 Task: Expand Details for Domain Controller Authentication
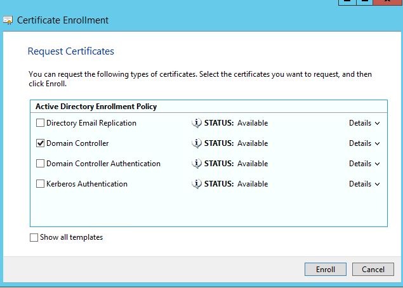pyautogui.click(x=364, y=164)
